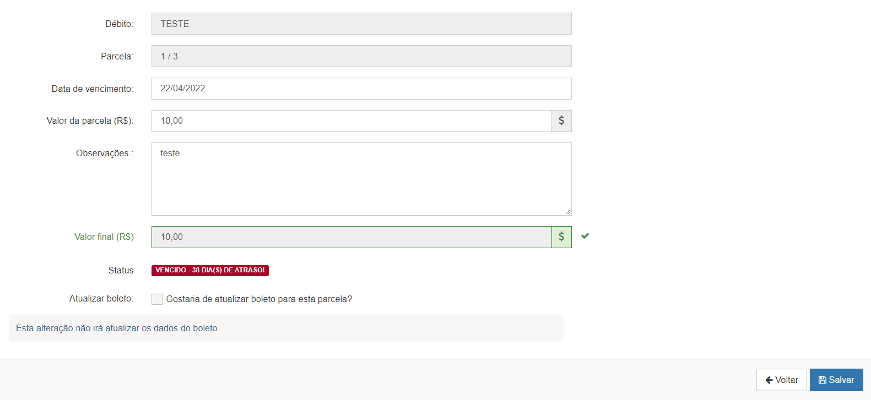Click the Observações textarea resize handle
The width and height of the screenshot is (871, 400).
(x=568, y=212)
